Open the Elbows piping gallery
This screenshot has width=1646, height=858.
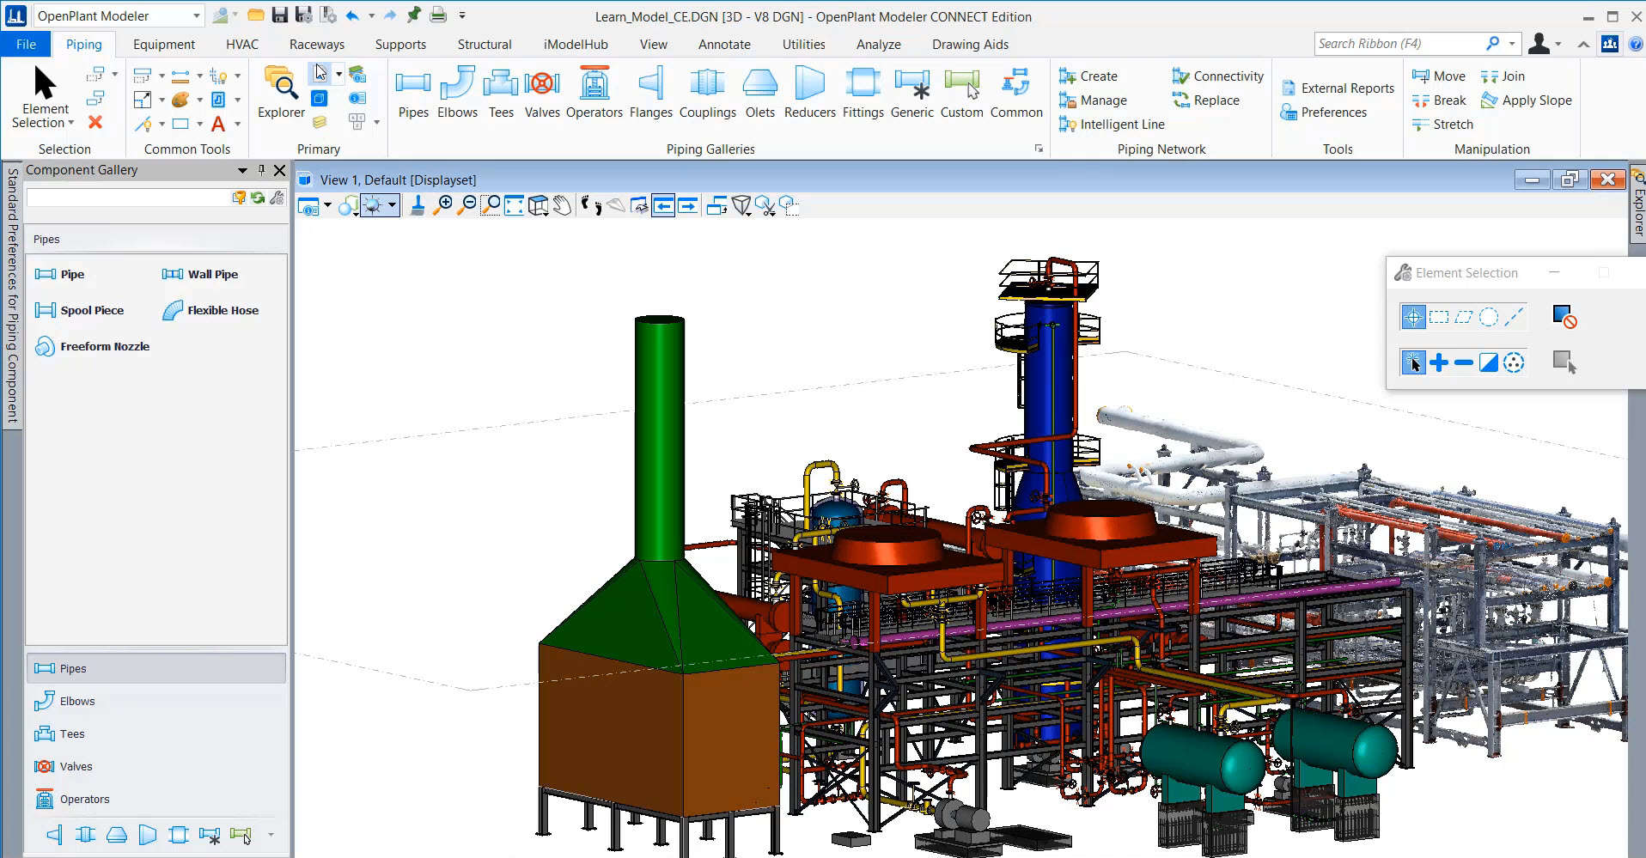457,93
